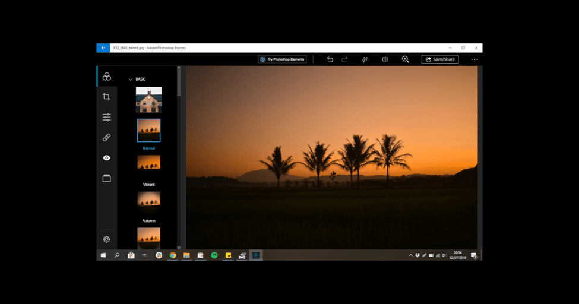
Task: Open the Borders frame tool
Action: click(107, 178)
